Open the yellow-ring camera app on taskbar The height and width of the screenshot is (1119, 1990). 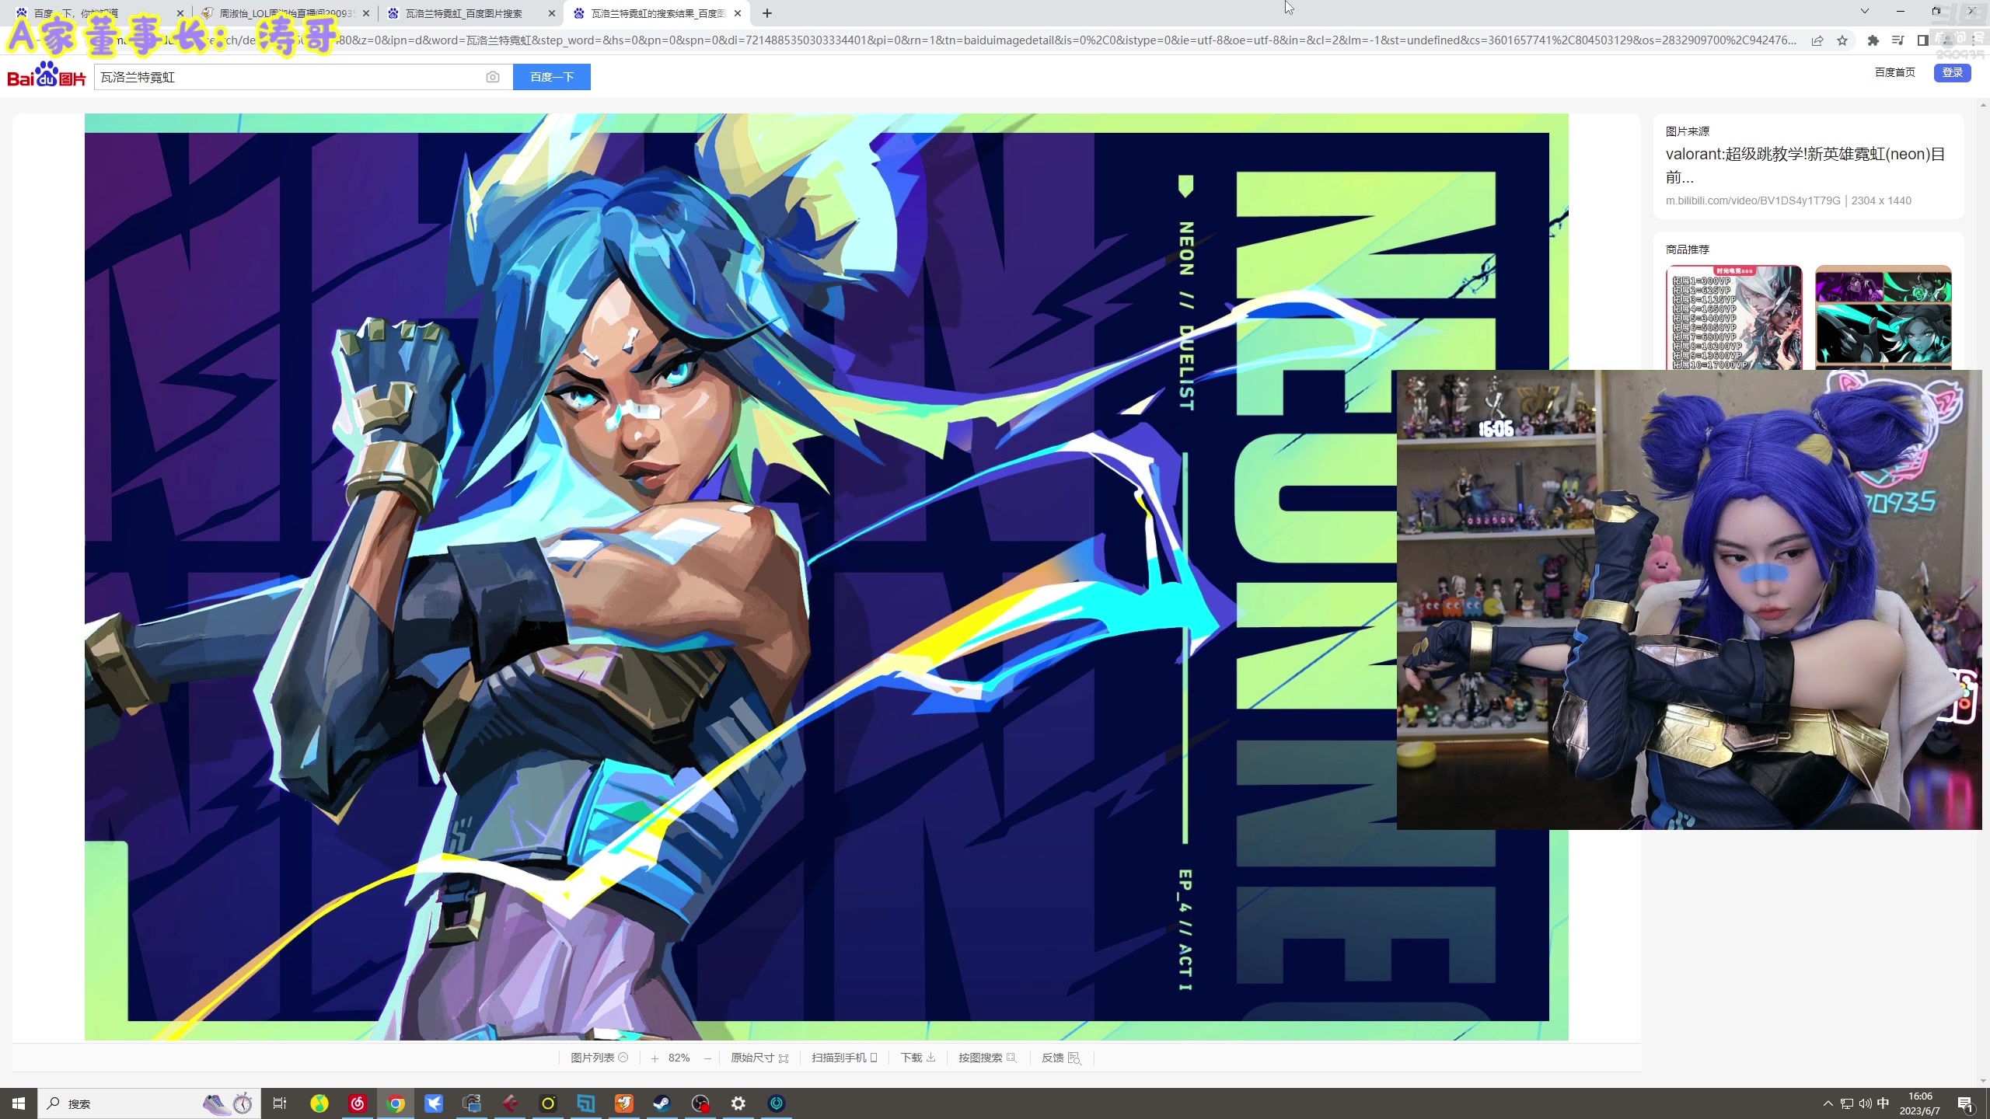tap(548, 1103)
